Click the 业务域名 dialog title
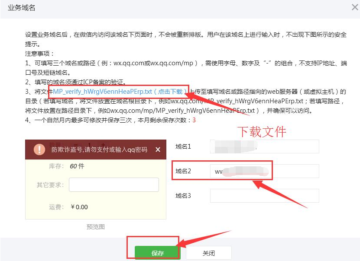Image resolution: width=360 pixels, height=261 pixels. pos(22,8)
